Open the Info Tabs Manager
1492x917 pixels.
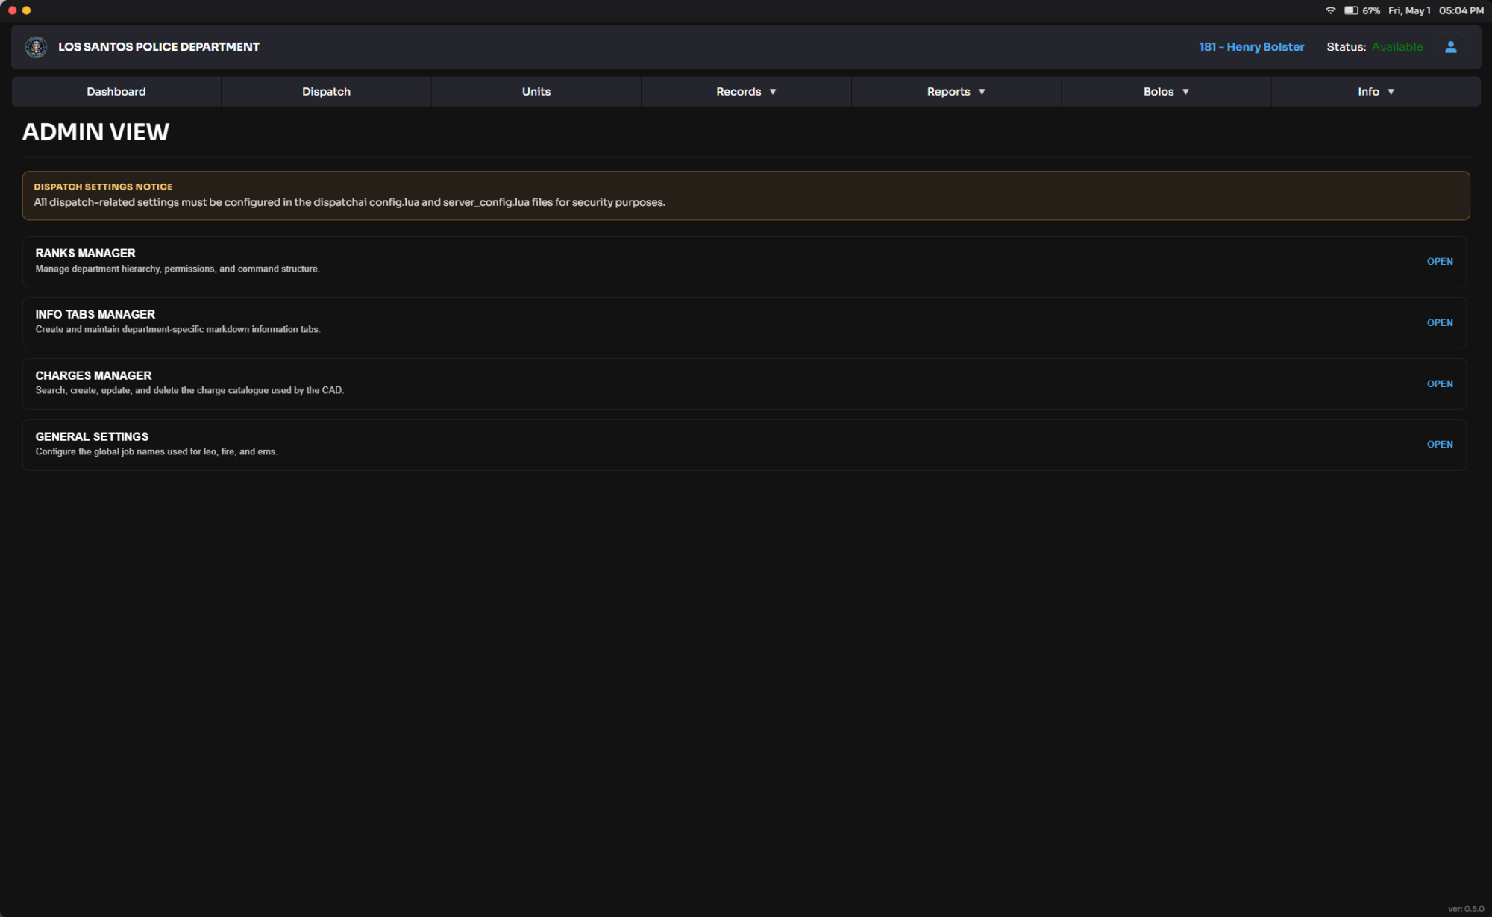[x=1440, y=323]
